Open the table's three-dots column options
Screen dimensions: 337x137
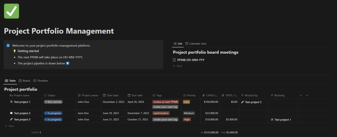tap(307, 95)
